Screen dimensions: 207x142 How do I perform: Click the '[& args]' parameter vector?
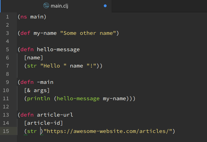pyautogui.click(x=37, y=91)
